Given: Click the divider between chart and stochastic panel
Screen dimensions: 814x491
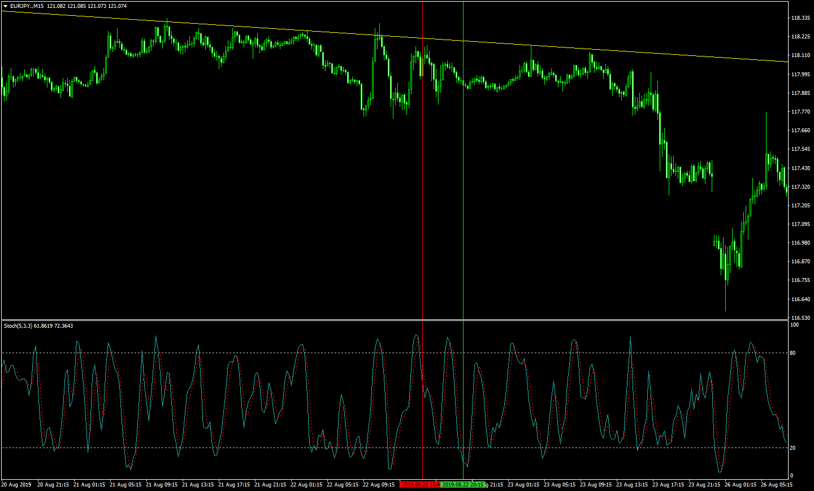Looking at the screenshot, I should coord(396,320).
